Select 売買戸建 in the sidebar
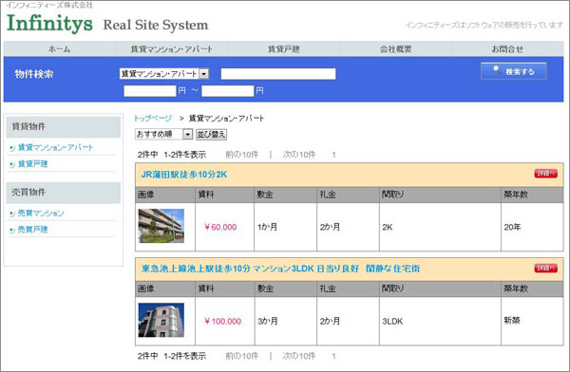The height and width of the screenshot is (372, 570). coord(32,230)
